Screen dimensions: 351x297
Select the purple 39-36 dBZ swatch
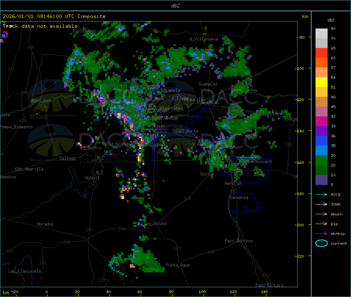(x=321, y=131)
